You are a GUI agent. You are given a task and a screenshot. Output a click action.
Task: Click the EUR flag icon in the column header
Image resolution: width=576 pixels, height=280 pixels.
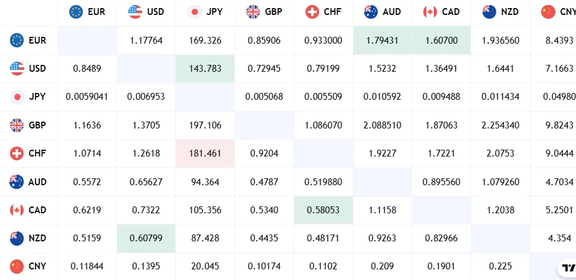(76, 12)
